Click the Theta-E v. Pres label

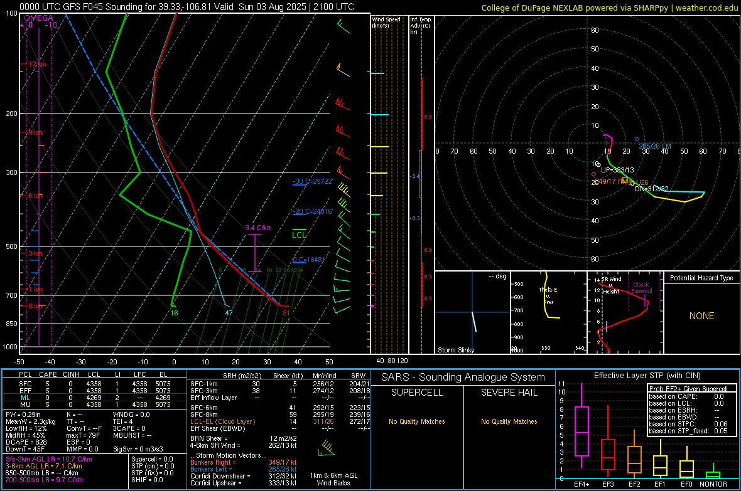pyautogui.click(x=548, y=295)
